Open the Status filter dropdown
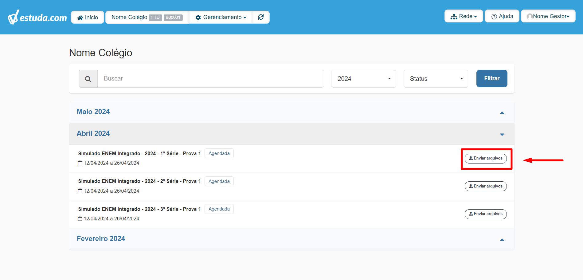This screenshot has width=583, height=280. coord(436,79)
